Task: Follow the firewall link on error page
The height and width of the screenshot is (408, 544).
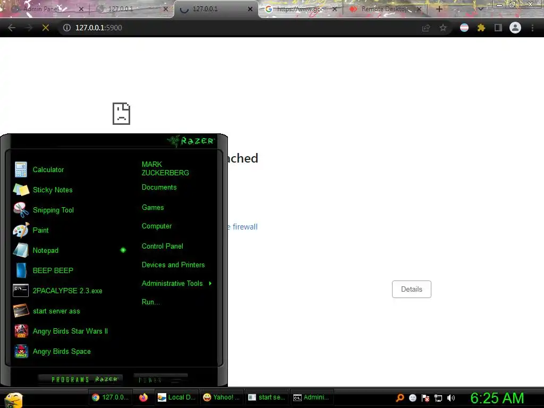Action: coord(243,227)
